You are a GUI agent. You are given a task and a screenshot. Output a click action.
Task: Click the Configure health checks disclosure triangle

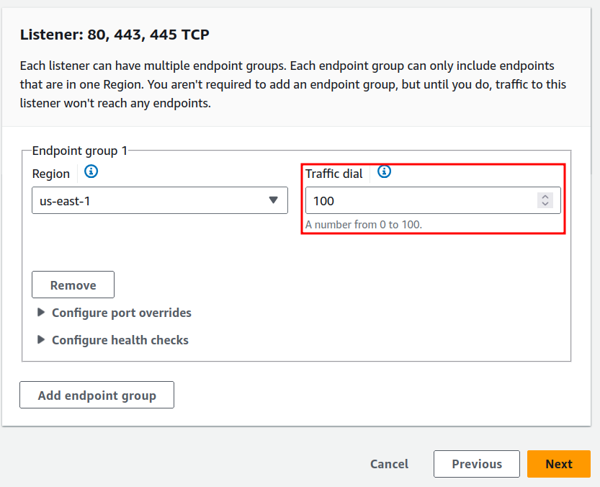point(41,340)
